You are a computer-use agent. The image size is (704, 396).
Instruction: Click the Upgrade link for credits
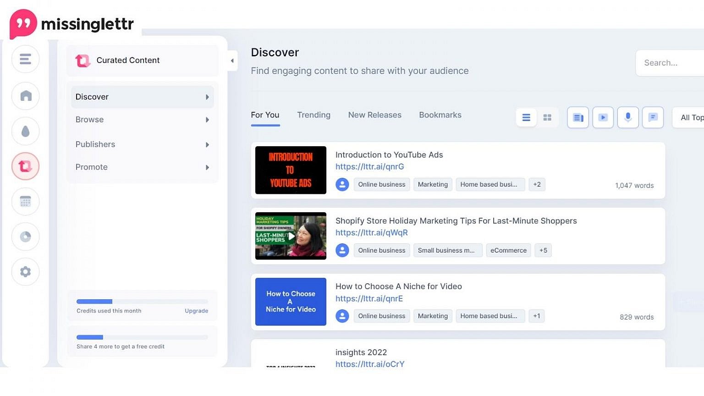pyautogui.click(x=196, y=311)
